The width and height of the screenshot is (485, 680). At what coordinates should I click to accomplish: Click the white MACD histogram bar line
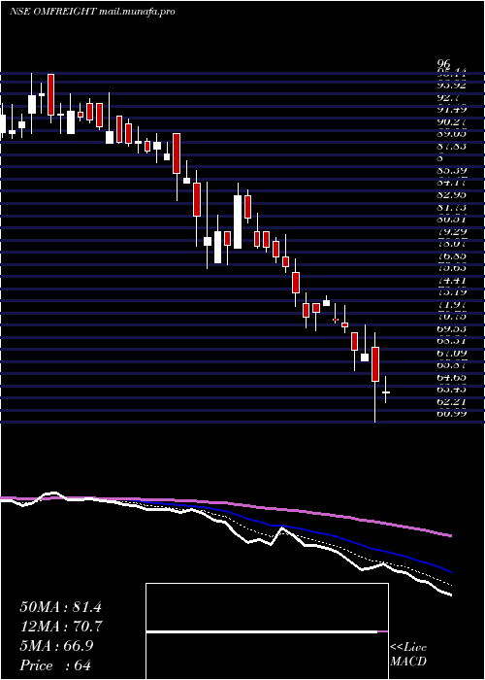[x=262, y=631]
